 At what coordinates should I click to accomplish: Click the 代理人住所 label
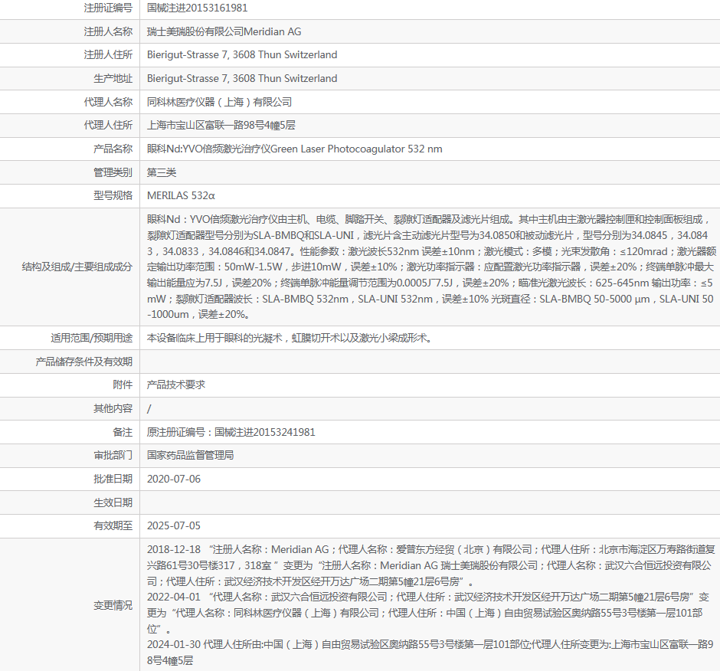click(x=108, y=125)
